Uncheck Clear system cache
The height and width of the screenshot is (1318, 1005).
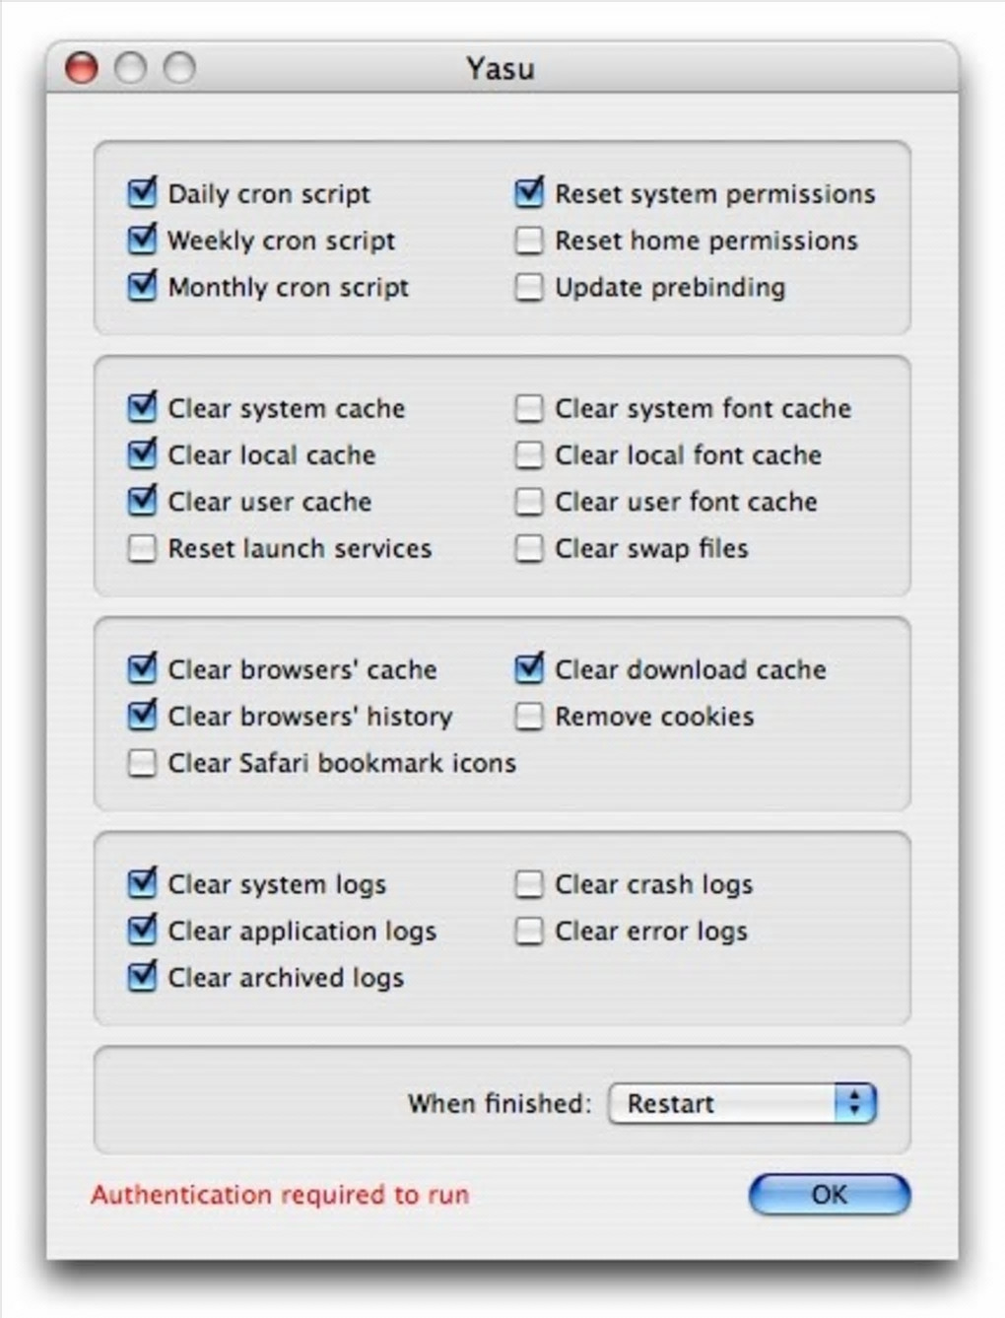coord(143,408)
